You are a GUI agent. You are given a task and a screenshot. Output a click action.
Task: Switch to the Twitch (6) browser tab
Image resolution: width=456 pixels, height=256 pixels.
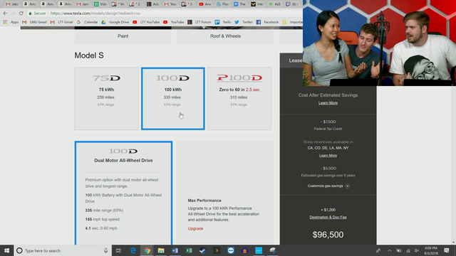click(x=293, y=4)
